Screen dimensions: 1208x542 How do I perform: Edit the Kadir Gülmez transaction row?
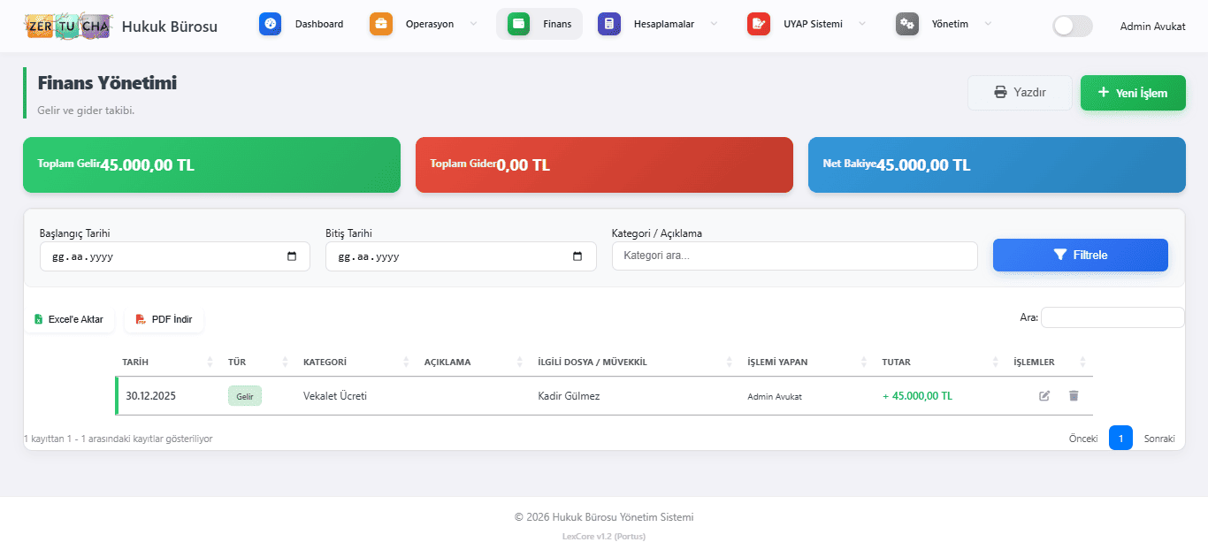click(1044, 396)
